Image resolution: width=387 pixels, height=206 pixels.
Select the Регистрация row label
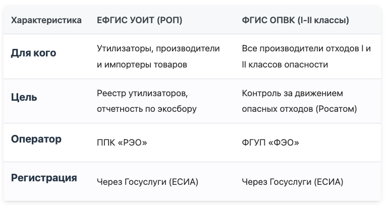(x=44, y=178)
